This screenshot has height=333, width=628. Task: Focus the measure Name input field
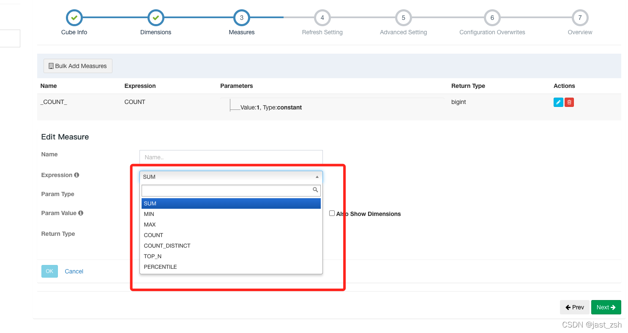[x=231, y=157]
